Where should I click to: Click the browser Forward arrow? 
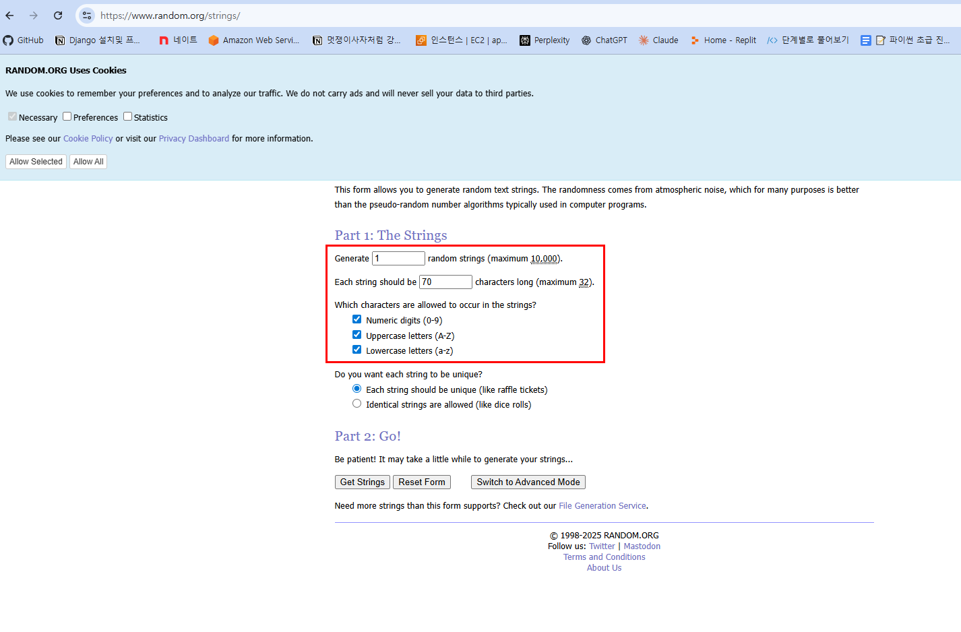[x=34, y=15]
